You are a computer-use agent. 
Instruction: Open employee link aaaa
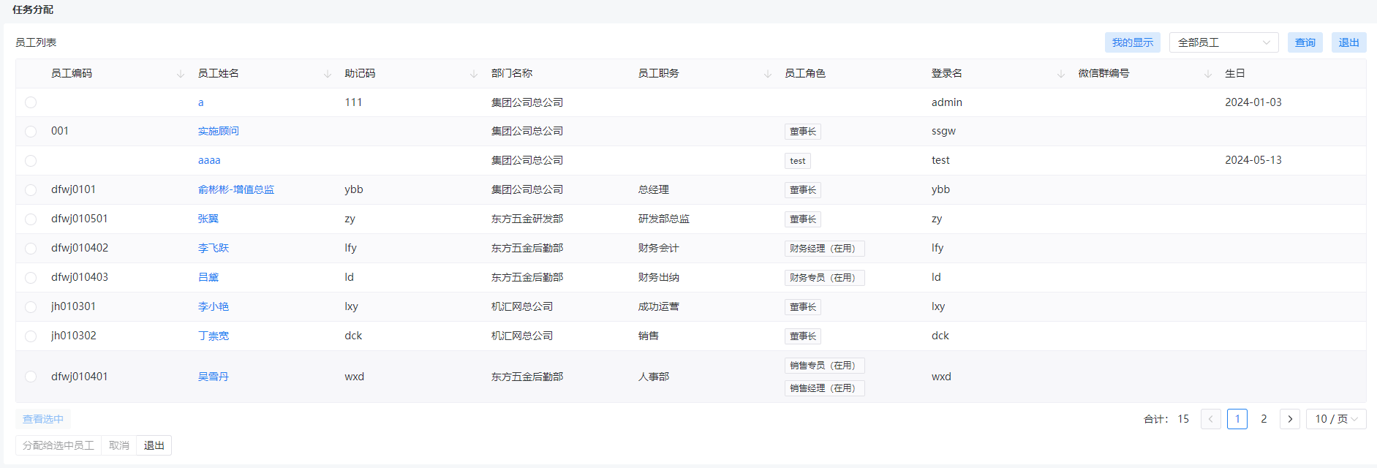(209, 160)
